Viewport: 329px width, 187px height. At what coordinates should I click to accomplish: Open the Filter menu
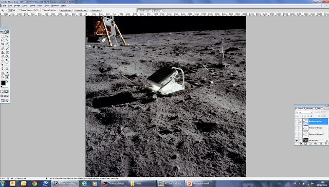coord(40,6)
